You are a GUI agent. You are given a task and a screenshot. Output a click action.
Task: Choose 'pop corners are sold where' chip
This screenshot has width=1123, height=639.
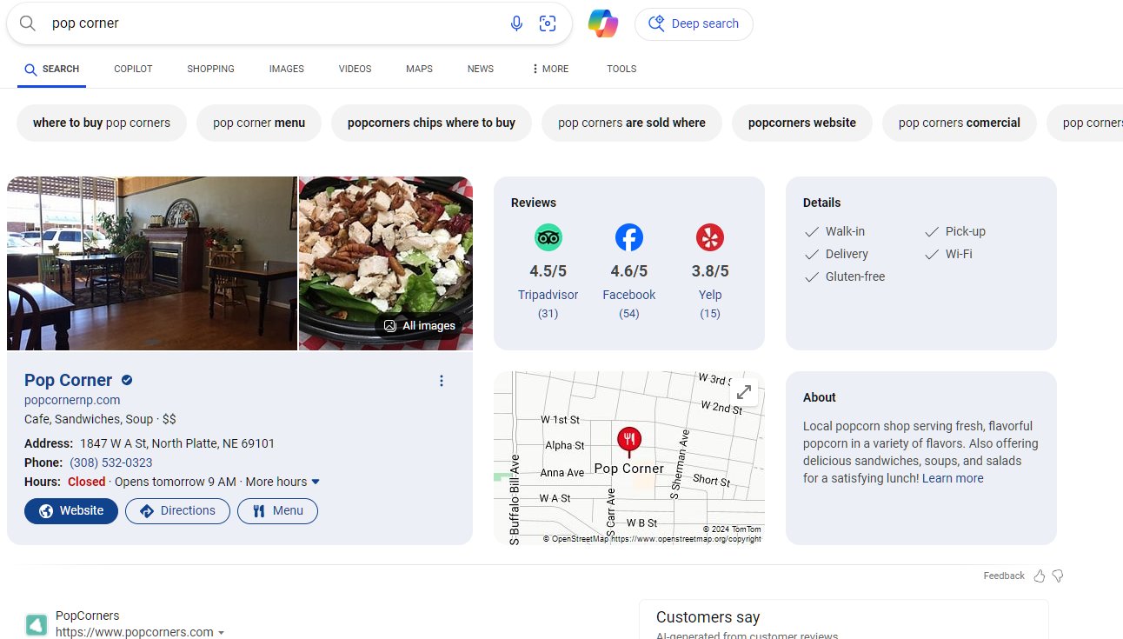pos(632,123)
